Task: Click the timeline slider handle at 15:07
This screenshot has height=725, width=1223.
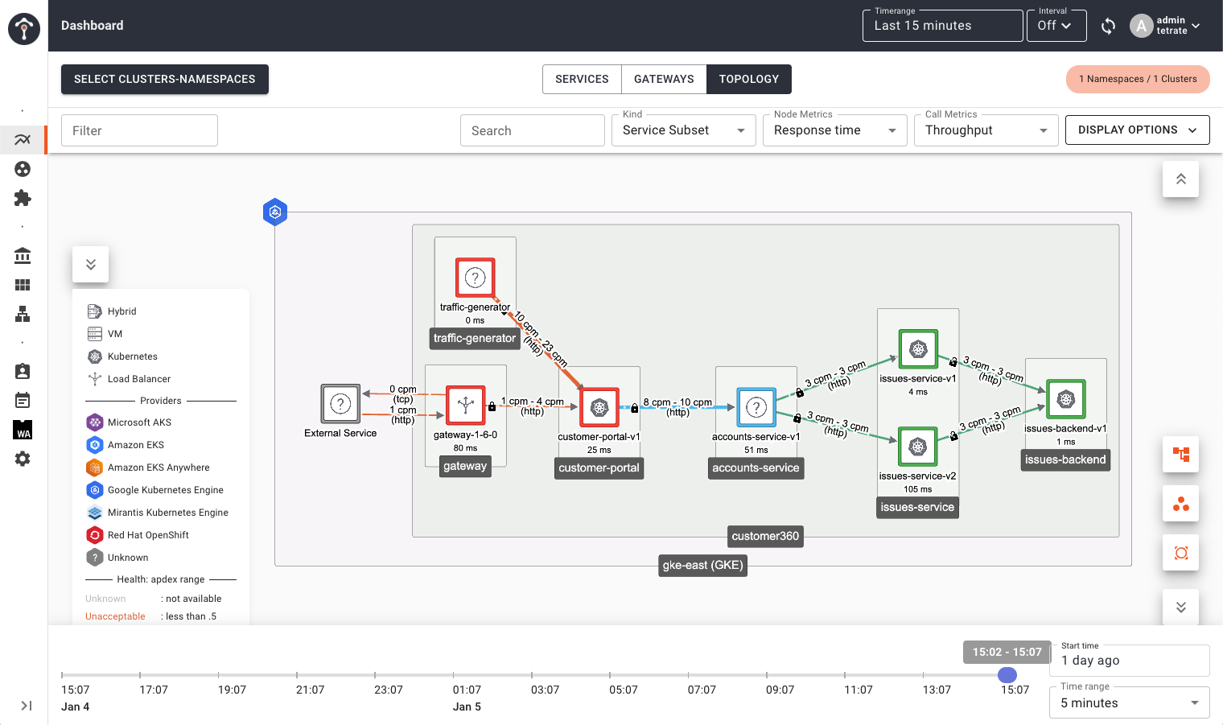Action: click(1007, 675)
